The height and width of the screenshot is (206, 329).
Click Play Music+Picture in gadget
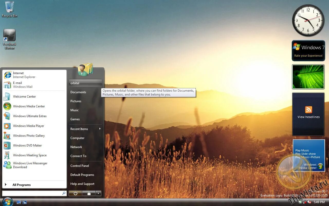[308, 157]
